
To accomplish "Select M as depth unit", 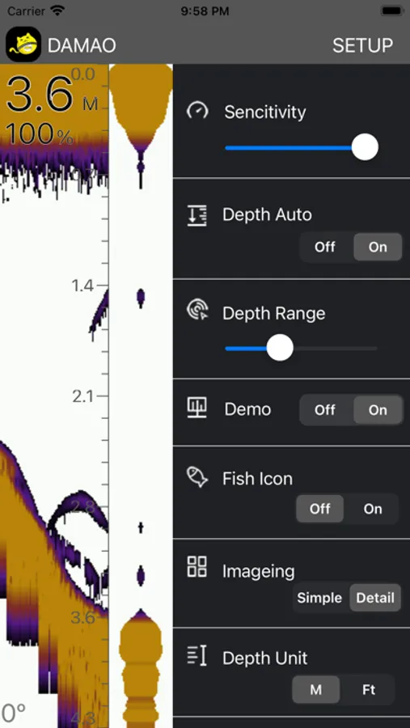I will [315, 689].
